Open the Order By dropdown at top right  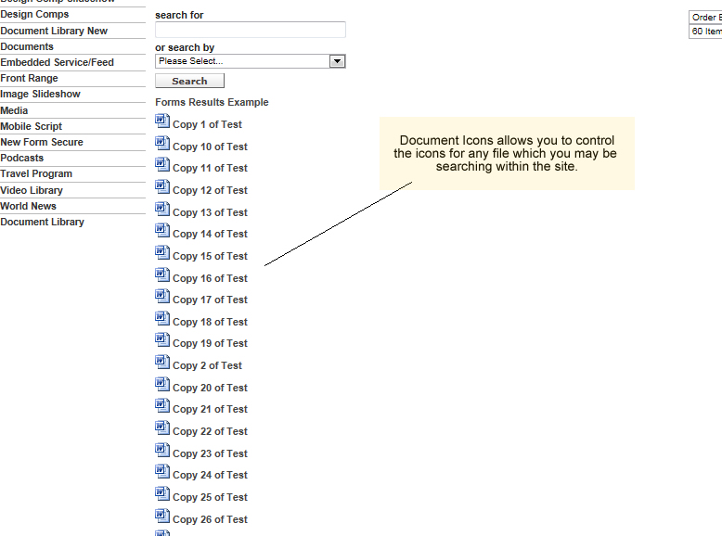click(705, 17)
